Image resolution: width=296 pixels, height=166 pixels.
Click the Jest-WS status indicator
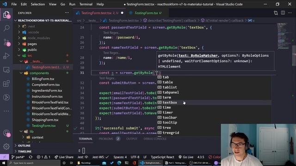pyautogui.click(x=100, y=157)
